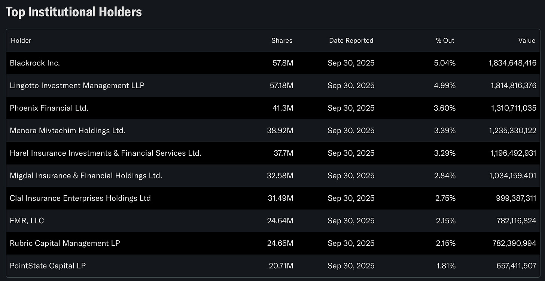Click the 3.29% out value
Screen dimensions: 545x281
click(445, 153)
